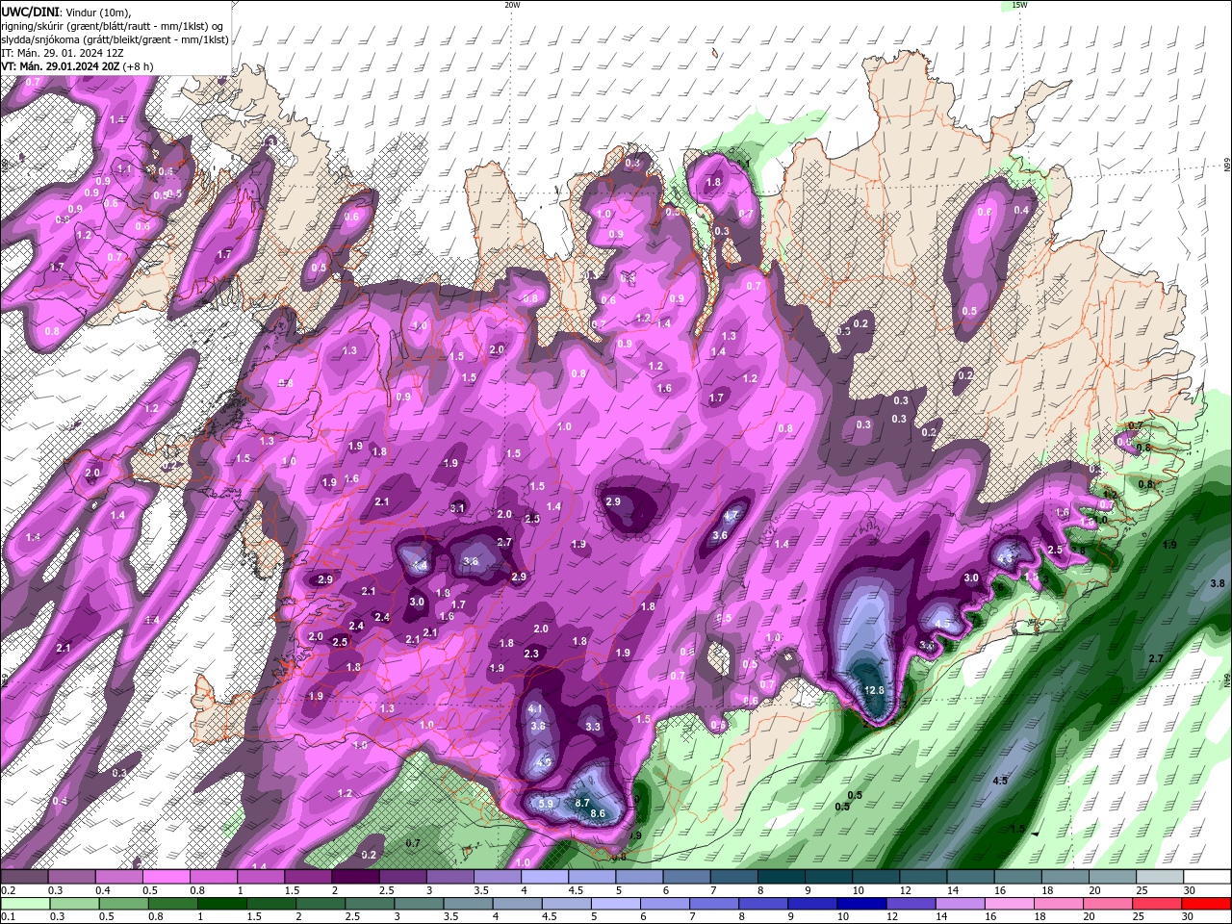Click the 5.9 value near the south coast
This screenshot has height=924, width=1232.
[x=546, y=804]
